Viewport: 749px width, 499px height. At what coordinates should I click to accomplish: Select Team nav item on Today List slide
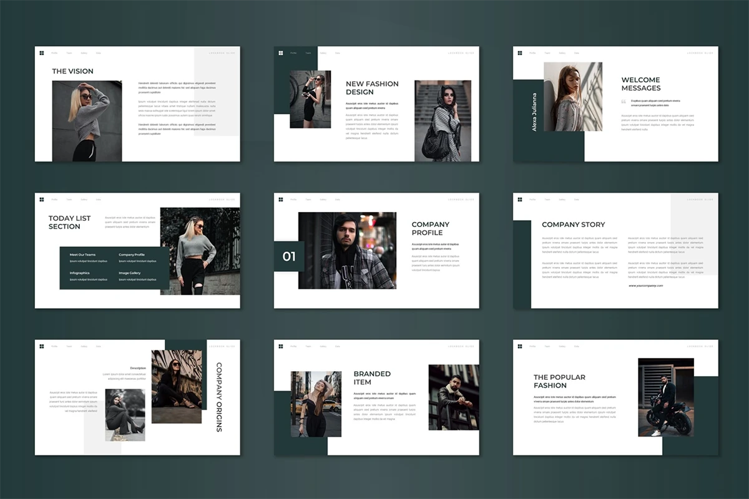click(69, 200)
